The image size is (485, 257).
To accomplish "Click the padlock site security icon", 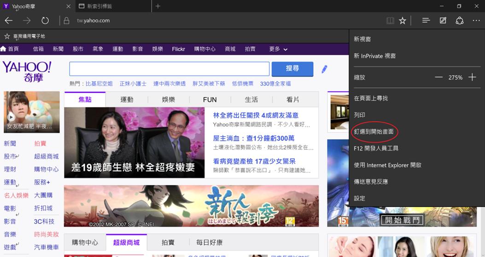I will tap(66, 21).
